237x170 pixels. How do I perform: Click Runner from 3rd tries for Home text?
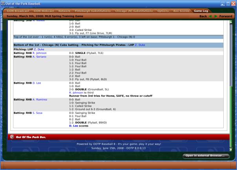point(111,96)
